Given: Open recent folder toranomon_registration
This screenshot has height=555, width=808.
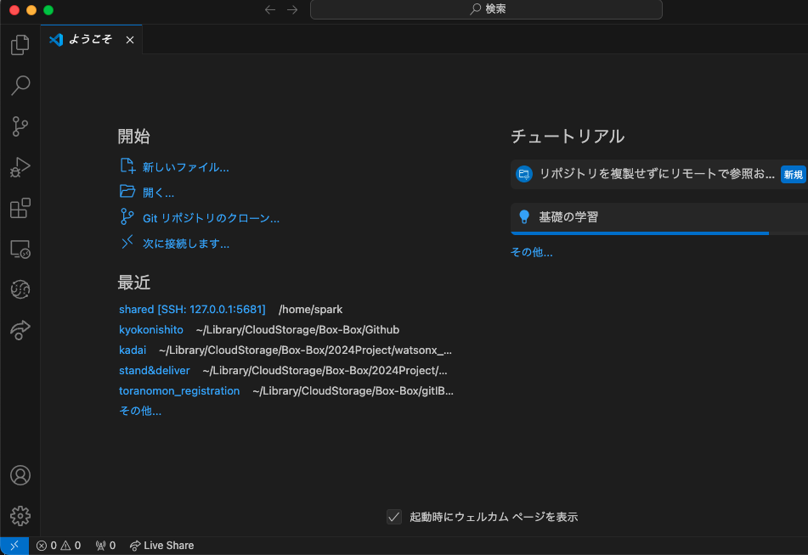Looking at the screenshot, I should tap(179, 390).
